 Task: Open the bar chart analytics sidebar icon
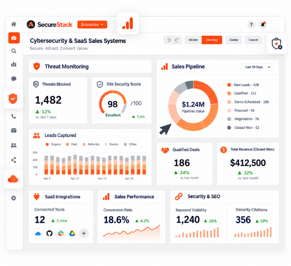14,64
